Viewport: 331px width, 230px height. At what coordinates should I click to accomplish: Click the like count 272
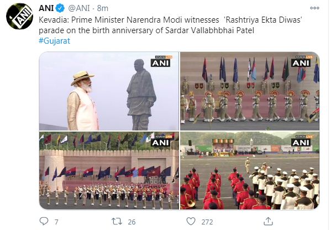click(207, 222)
